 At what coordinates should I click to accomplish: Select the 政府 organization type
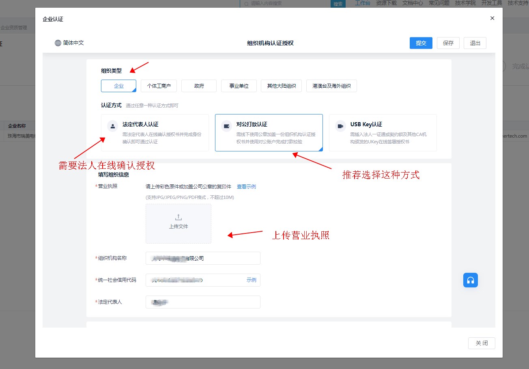[199, 86]
